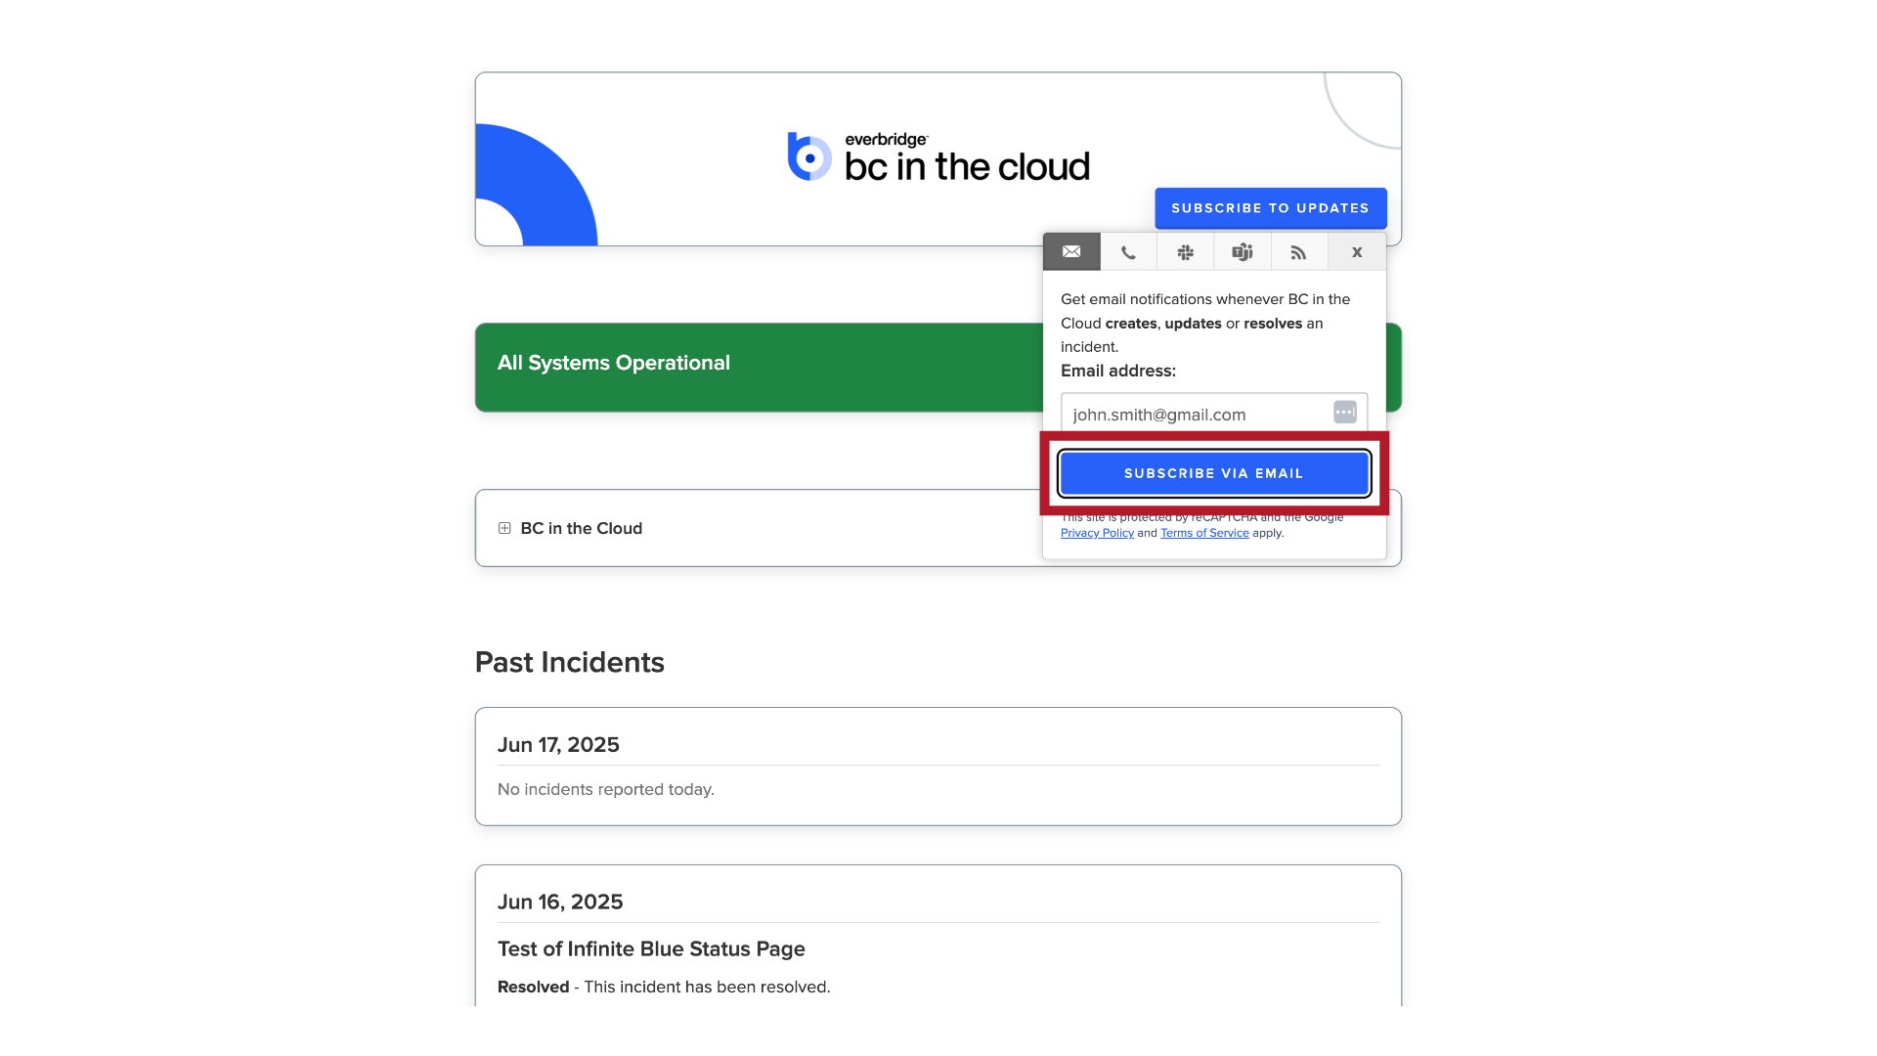Click the All Systems Operational banner text
The width and height of the screenshot is (1877, 1056).
pos(614,363)
